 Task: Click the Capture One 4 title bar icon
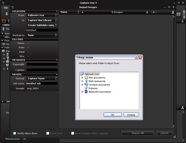[3, 3]
